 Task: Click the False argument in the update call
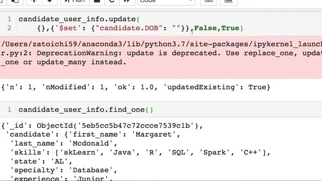(205, 28)
